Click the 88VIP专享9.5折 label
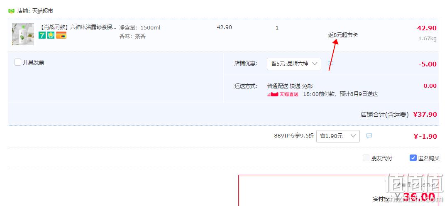This screenshot has width=447, height=206. point(294,135)
